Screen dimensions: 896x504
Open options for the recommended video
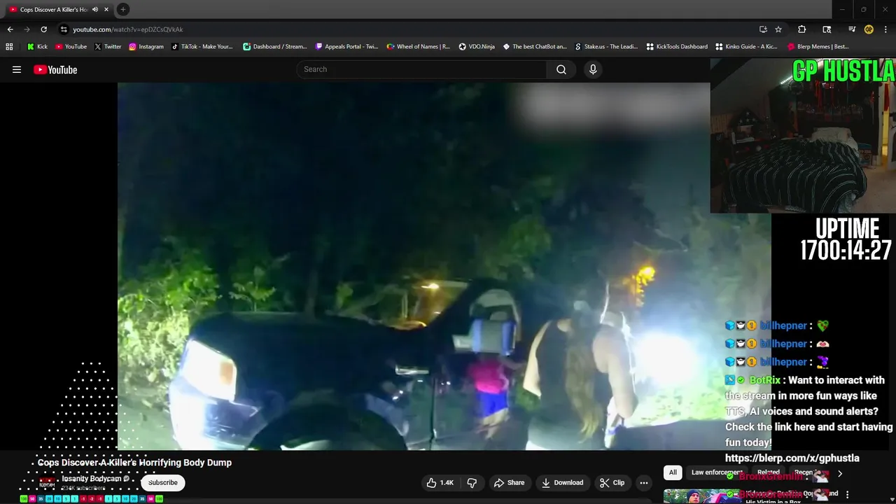point(847,494)
